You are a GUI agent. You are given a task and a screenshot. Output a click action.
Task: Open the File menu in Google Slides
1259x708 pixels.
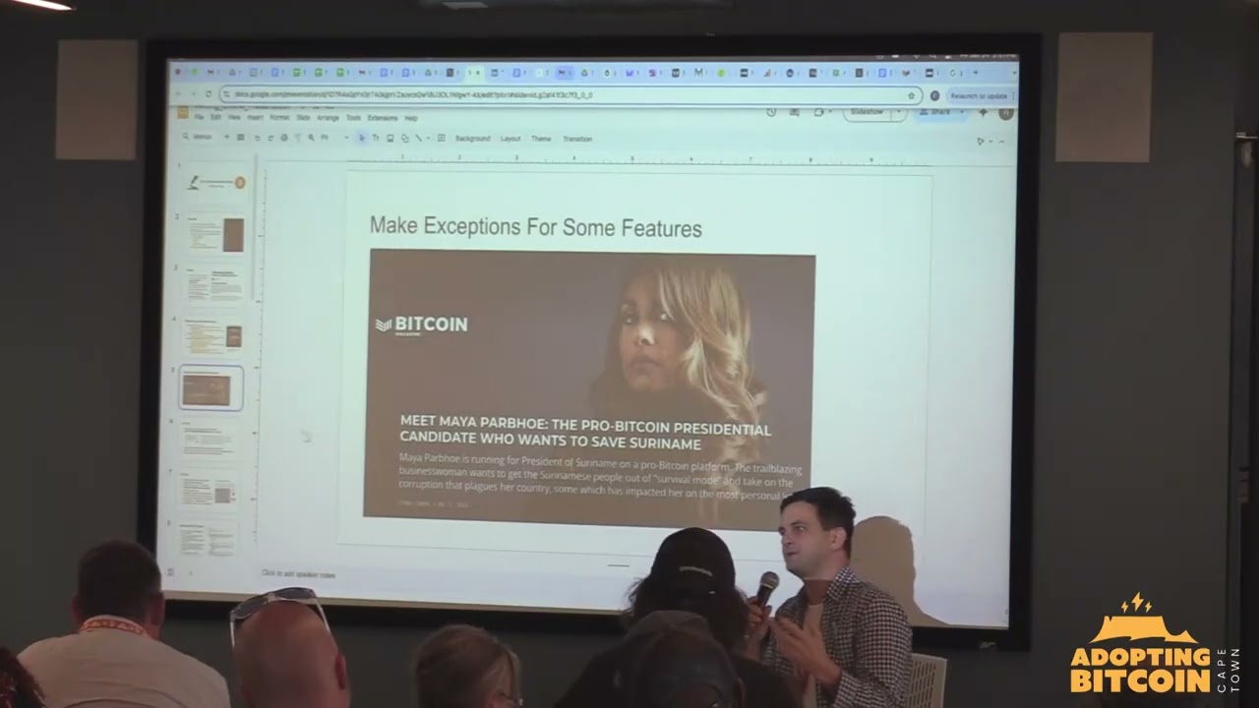tap(199, 118)
